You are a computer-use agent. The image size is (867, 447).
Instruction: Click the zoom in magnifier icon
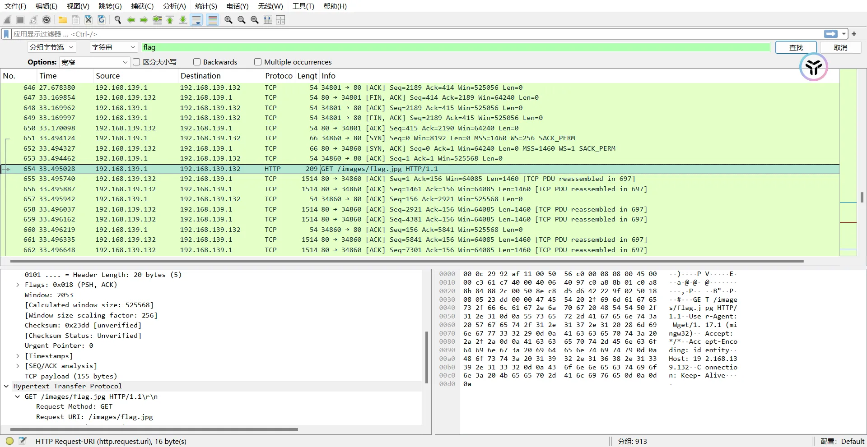[x=228, y=20]
